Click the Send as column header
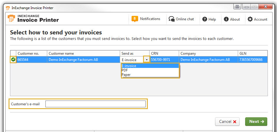The width and height of the screenshot is (277, 132). [135, 54]
